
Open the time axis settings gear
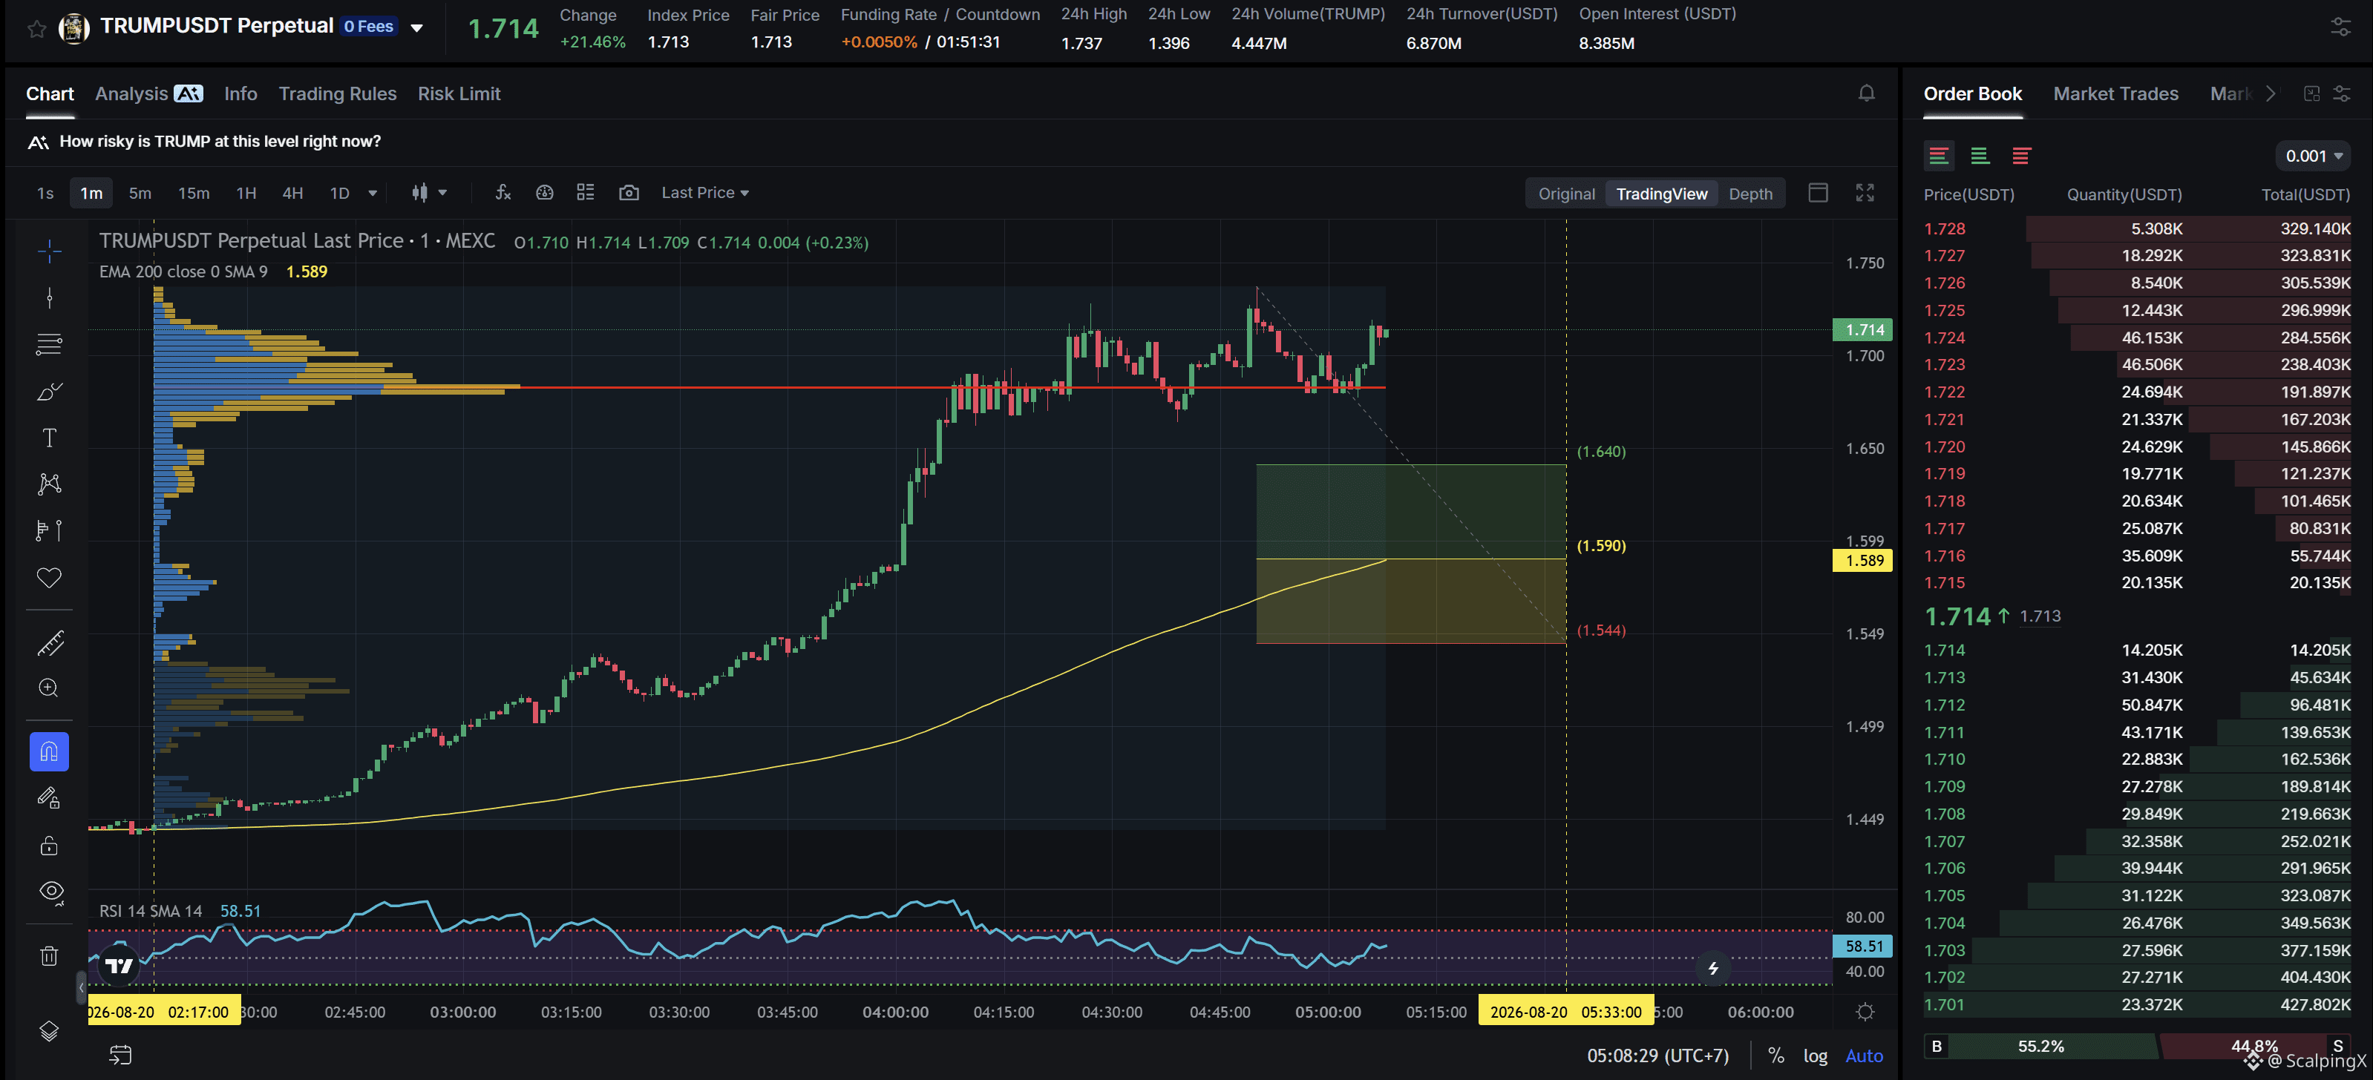coord(1865,1012)
